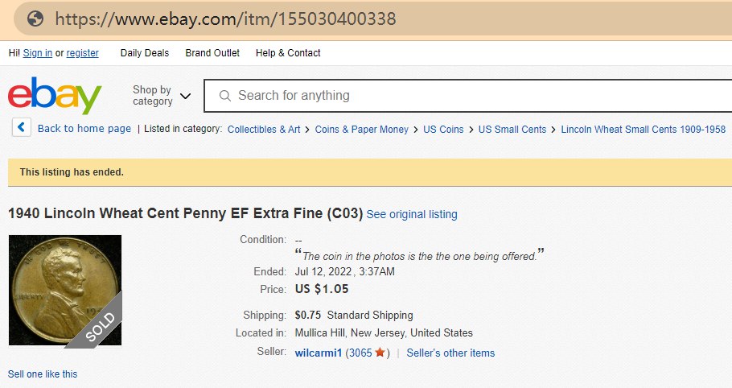The width and height of the screenshot is (732, 388).
Task: Open seller wilcarmi1 profile link
Action: tap(319, 353)
